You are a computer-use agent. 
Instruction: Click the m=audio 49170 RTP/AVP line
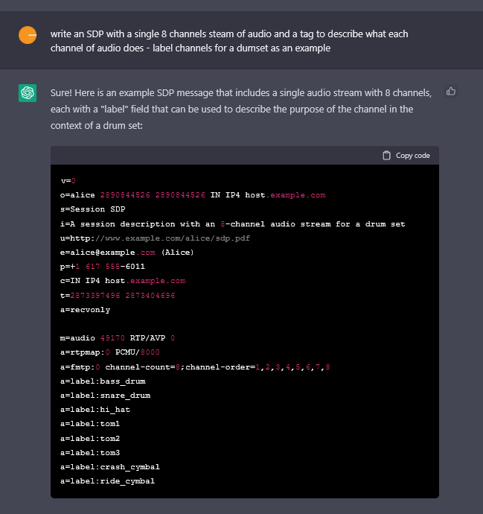pos(118,338)
